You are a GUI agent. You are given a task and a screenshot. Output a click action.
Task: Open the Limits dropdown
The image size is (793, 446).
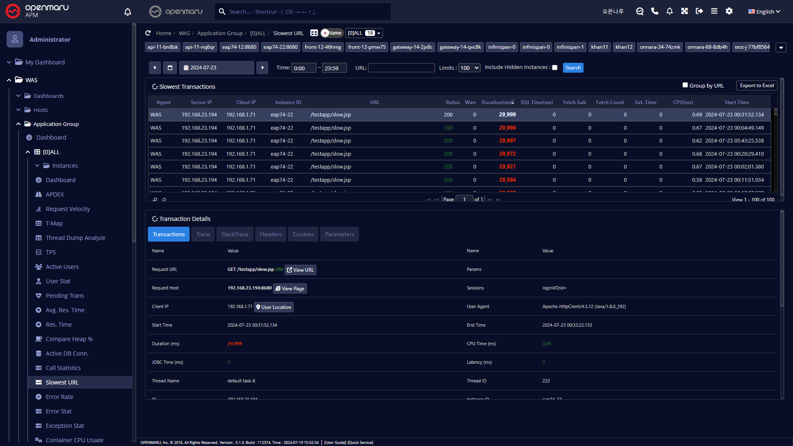coord(470,68)
